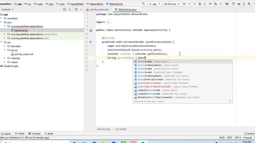Click the override gutter icon on line 12

tap(90, 42)
